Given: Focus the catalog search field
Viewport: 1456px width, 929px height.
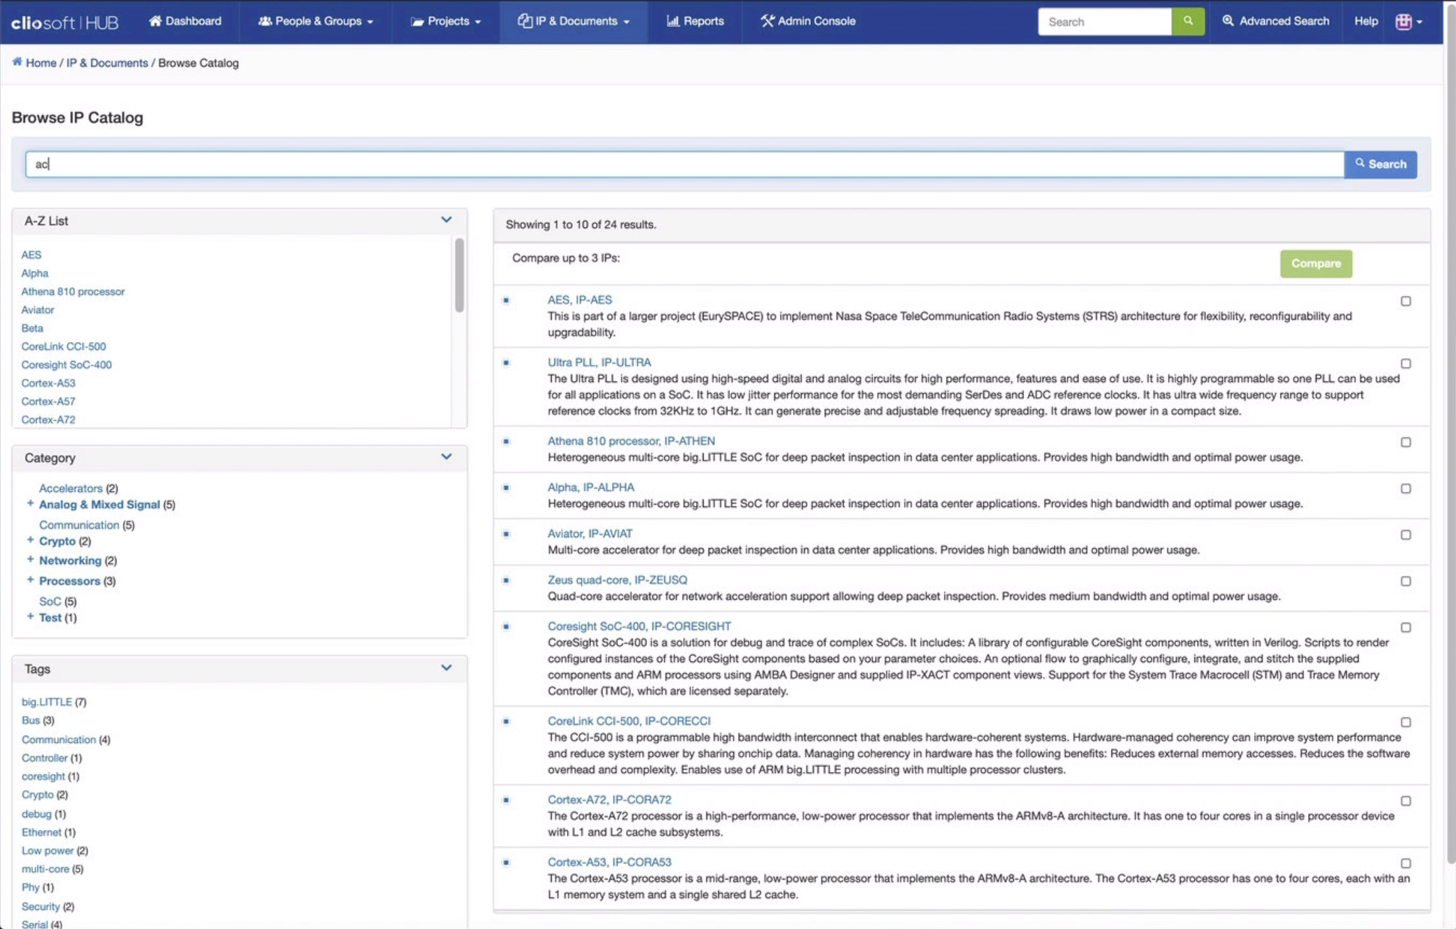Looking at the screenshot, I should (685, 164).
